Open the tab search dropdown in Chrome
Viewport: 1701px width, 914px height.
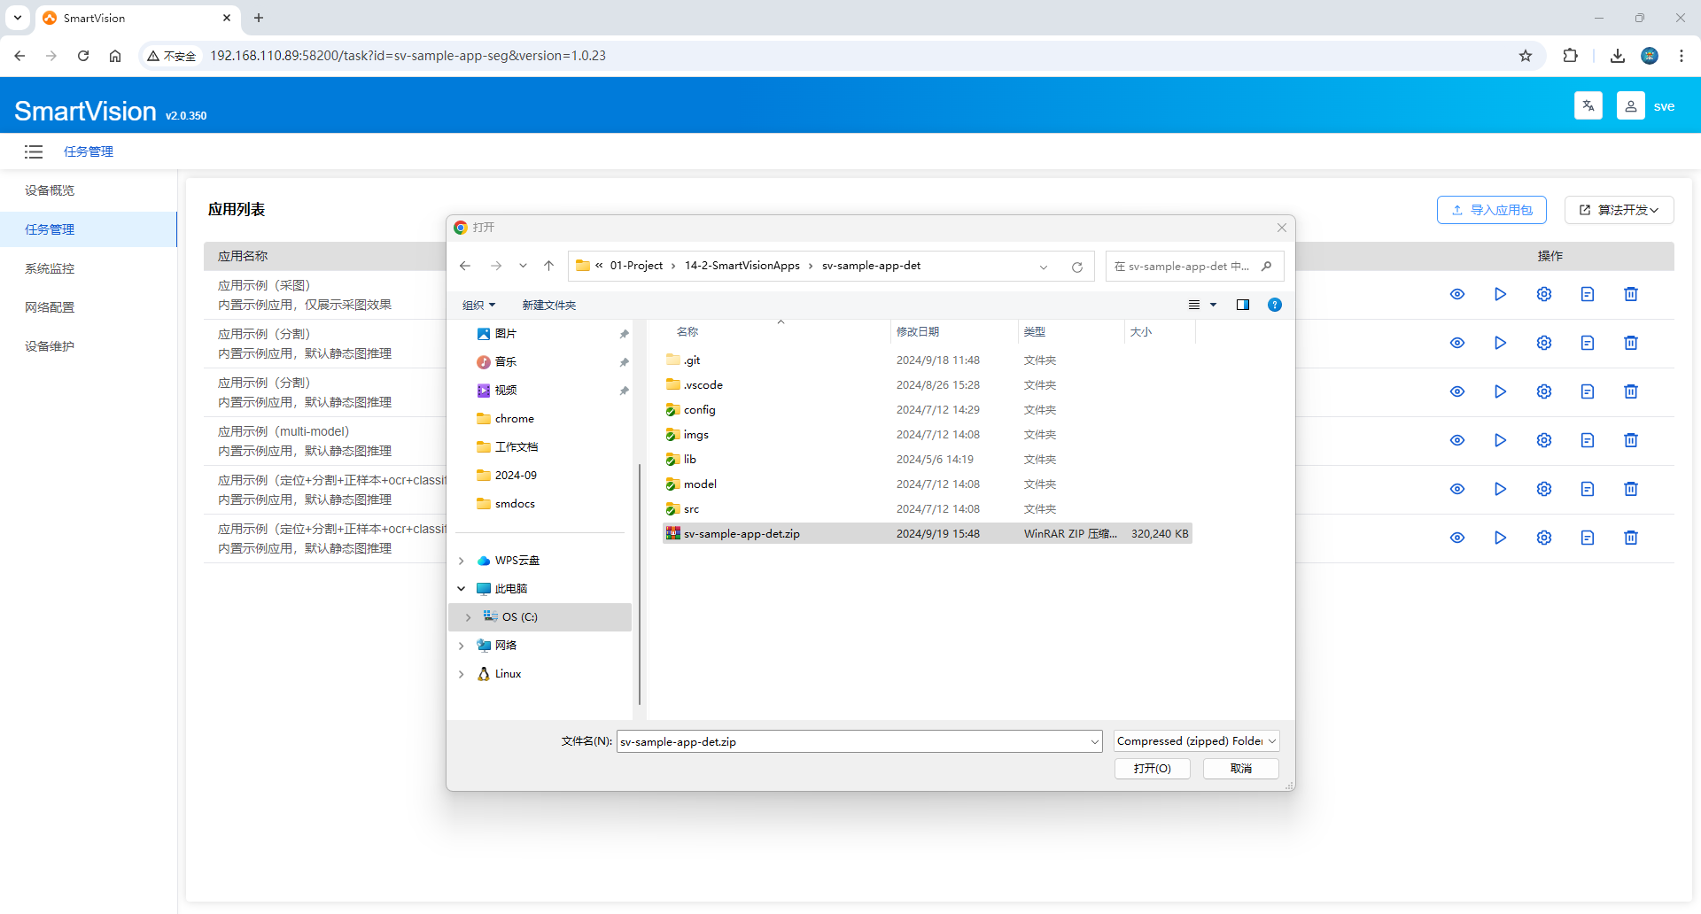18,18
